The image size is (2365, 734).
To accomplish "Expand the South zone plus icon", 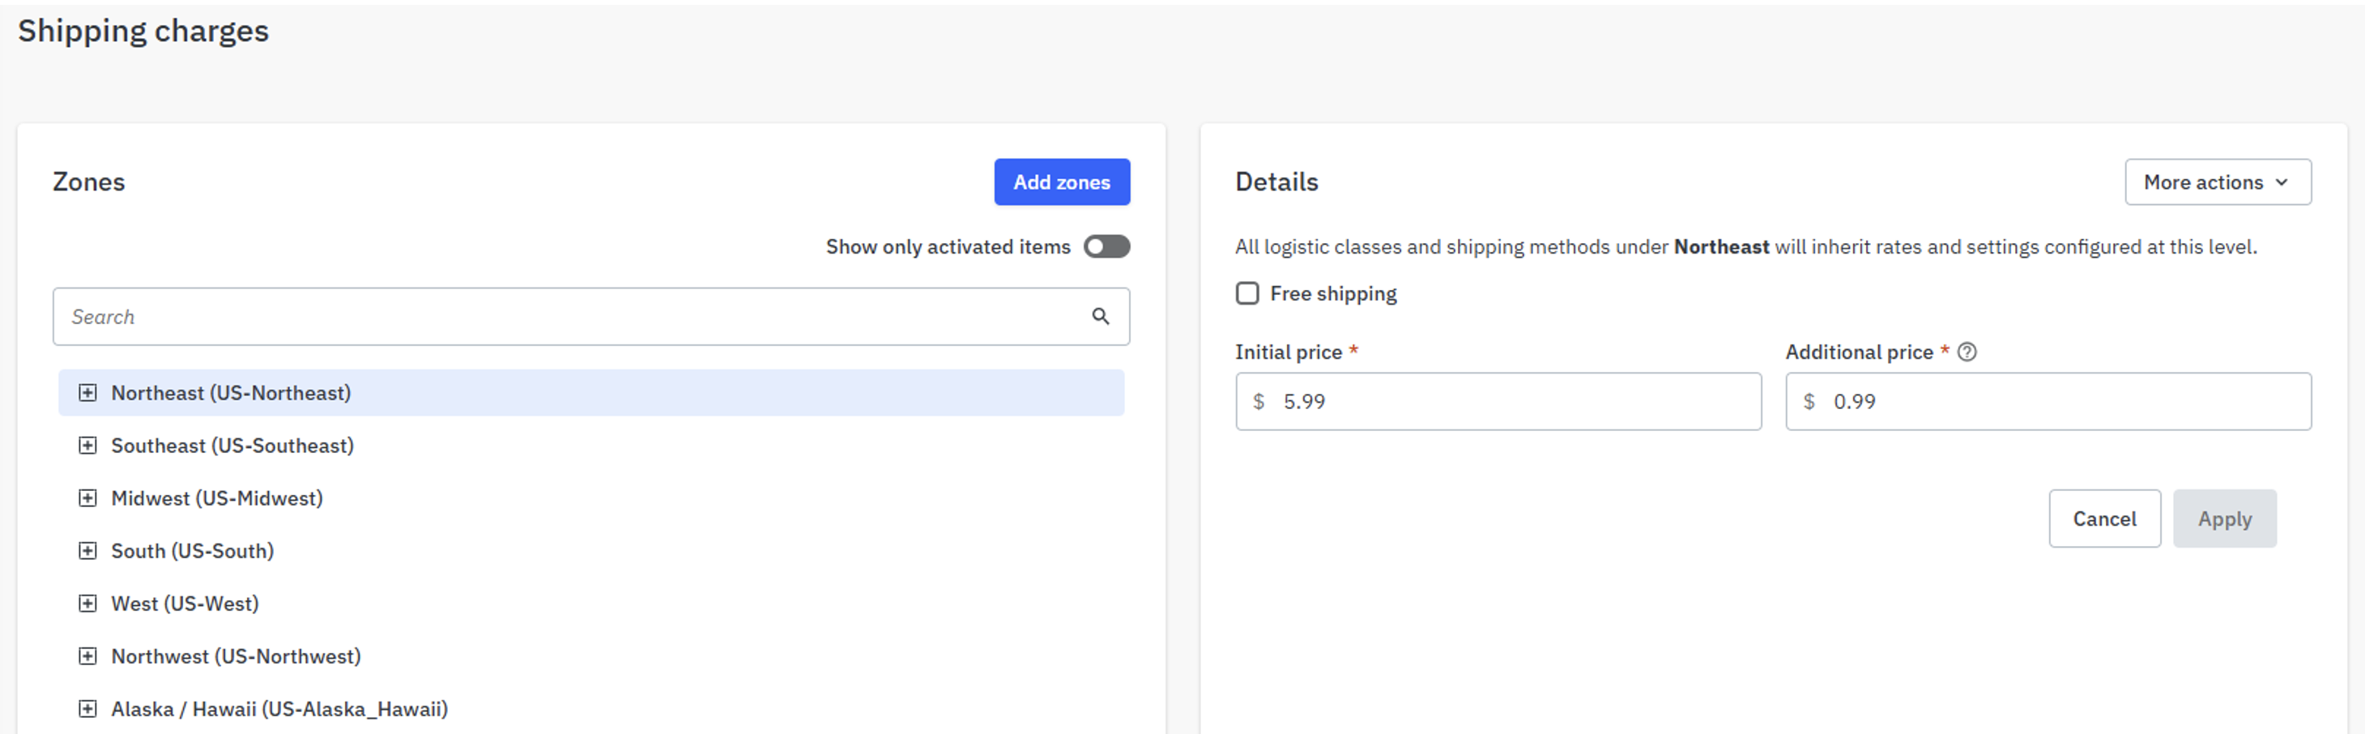I will click(87, 551).
